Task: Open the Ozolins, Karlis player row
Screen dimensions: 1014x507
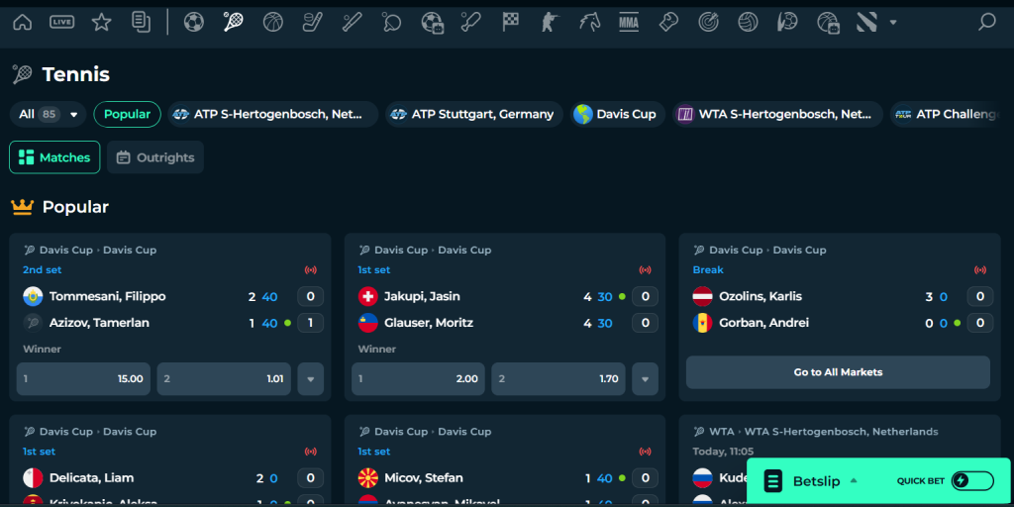Action: pyautogui.click(x=760, y=297)
